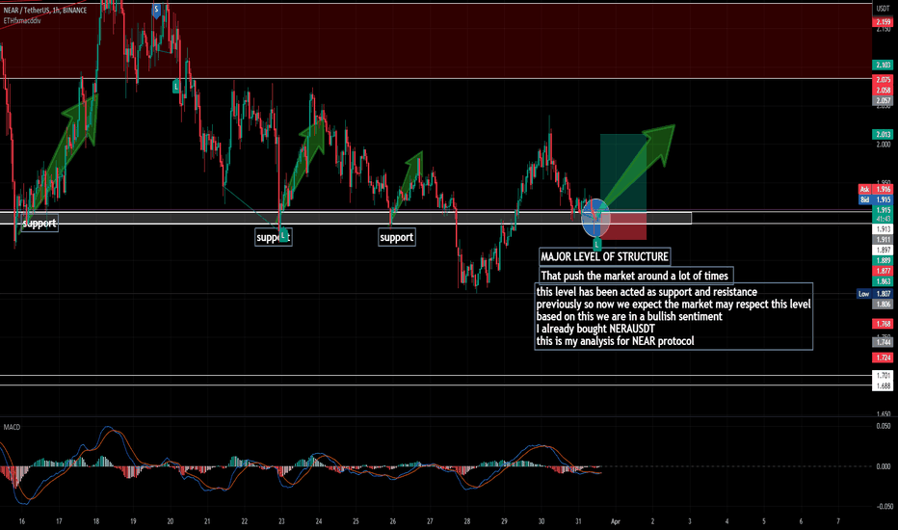
Task: Select 'That push the market around' note
Action: pos(636,276)
